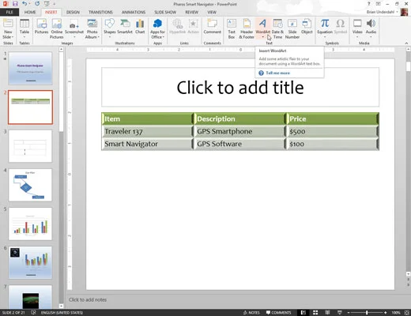This screenshot has width=411, height=316.
Task: Switch to Slide Sorter view in status bar
Action: point(315,313)
